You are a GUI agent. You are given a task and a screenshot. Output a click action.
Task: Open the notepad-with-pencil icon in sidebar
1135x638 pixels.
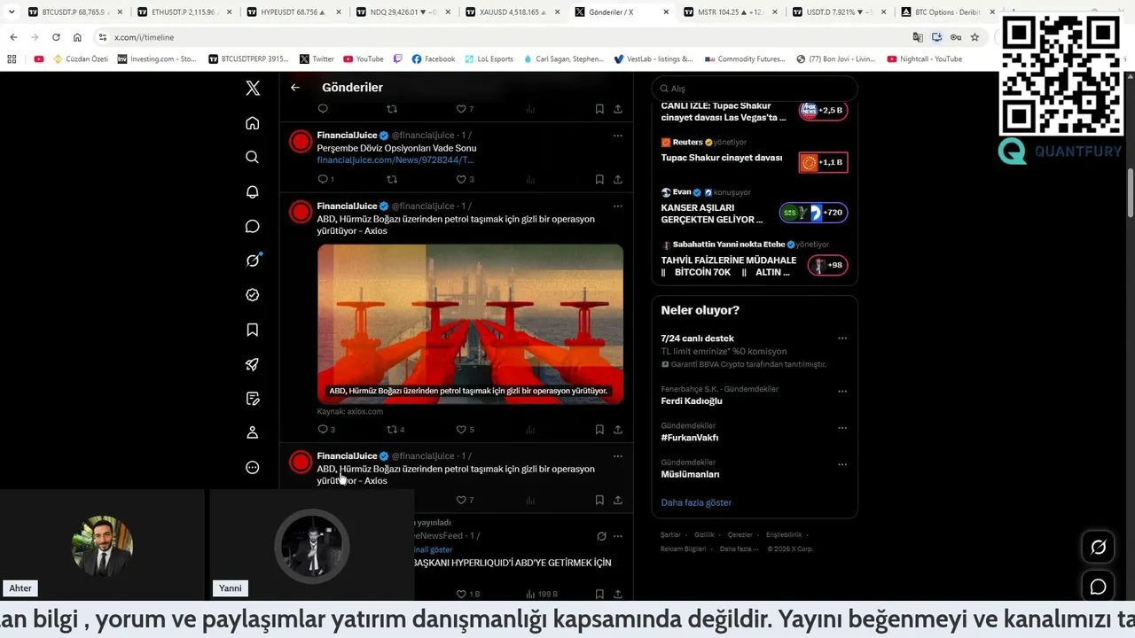[x=253, y=399]
